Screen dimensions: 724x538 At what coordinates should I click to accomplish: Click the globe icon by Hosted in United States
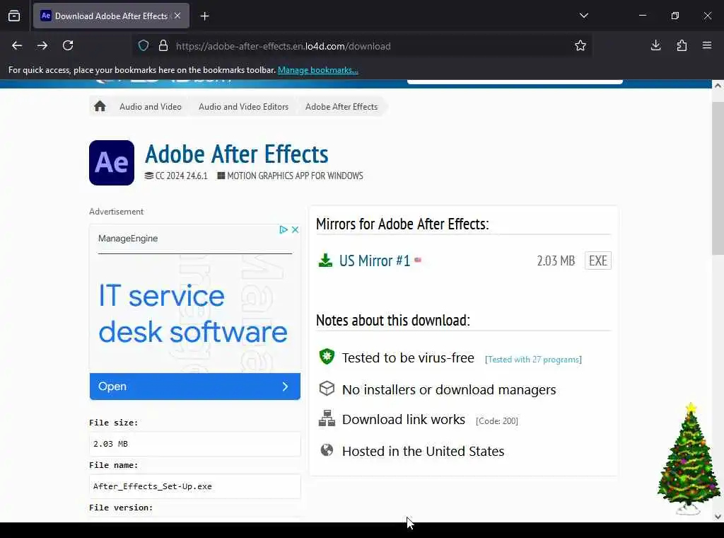tap(327, 450)
